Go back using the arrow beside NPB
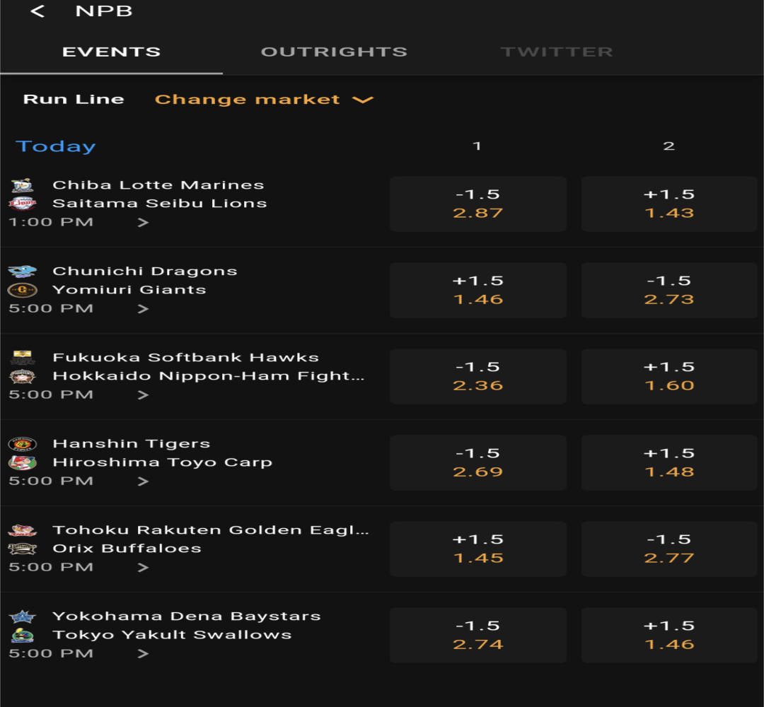Viewport: 764px width, 707px height. pos(37,11)
